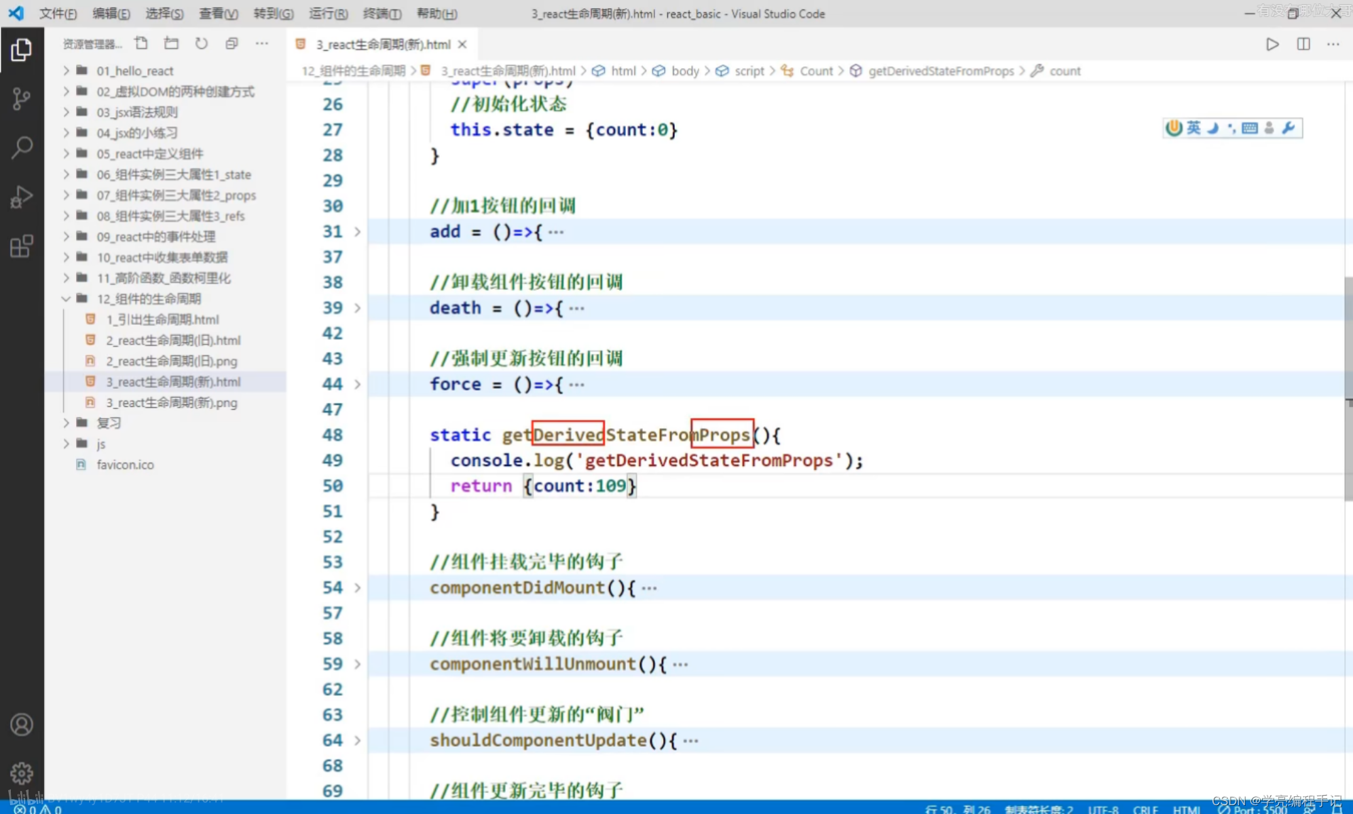Image resolution: width=1353 pixels, height=814 pixels.
Task: Open the 编辑(E) menu
Action: 111,14
